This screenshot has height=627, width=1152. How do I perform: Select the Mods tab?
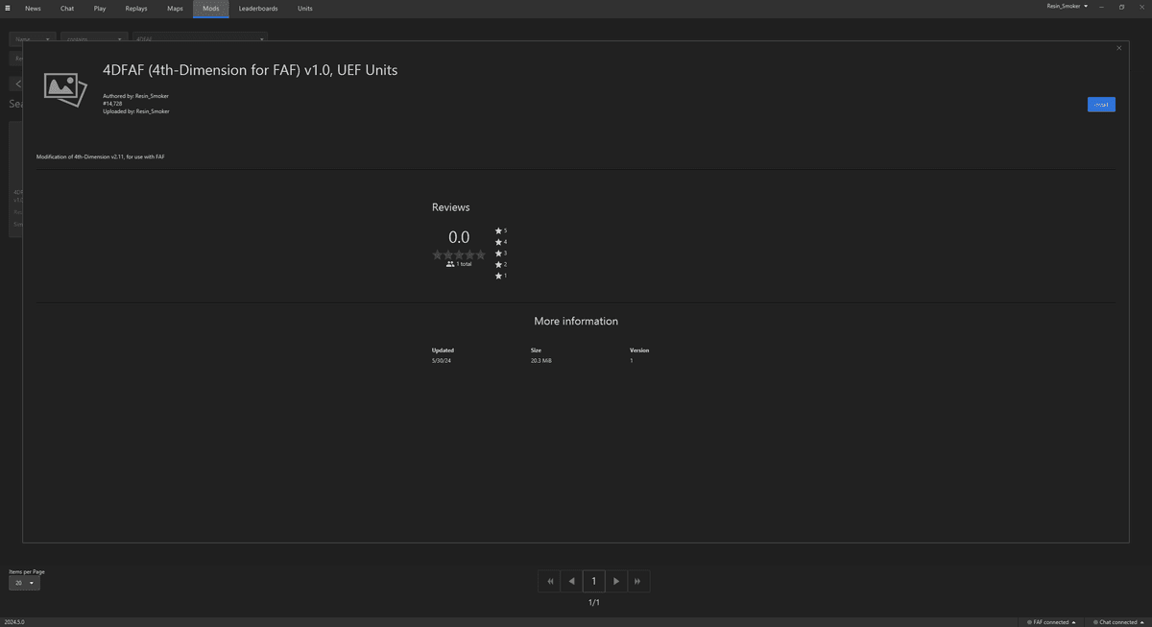coord(211,9)
